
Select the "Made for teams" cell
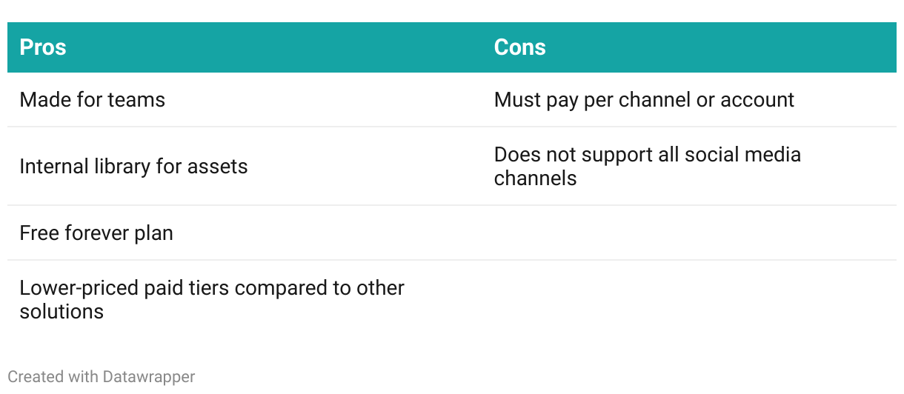[x=93, y=100]
